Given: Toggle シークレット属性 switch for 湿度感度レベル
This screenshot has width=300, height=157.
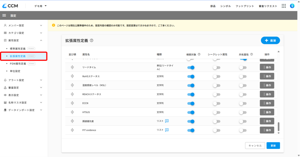Looking at the screenshot, I should click(217, 85).
